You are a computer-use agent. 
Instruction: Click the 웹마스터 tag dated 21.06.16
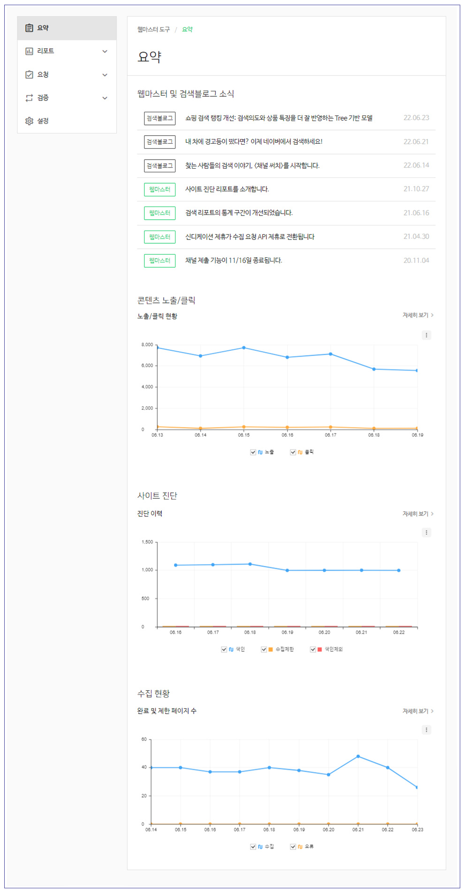point(160,213)
